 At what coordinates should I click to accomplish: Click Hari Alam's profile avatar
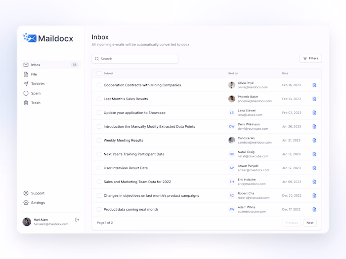coord(27,222)
